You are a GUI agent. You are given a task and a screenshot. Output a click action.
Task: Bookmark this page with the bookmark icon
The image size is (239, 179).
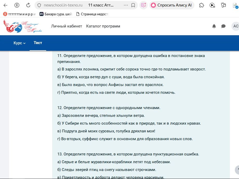click(x=133, y=5)
